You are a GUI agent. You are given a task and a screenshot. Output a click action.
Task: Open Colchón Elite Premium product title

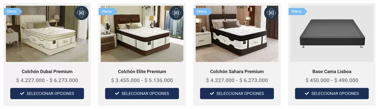[142, 72]
